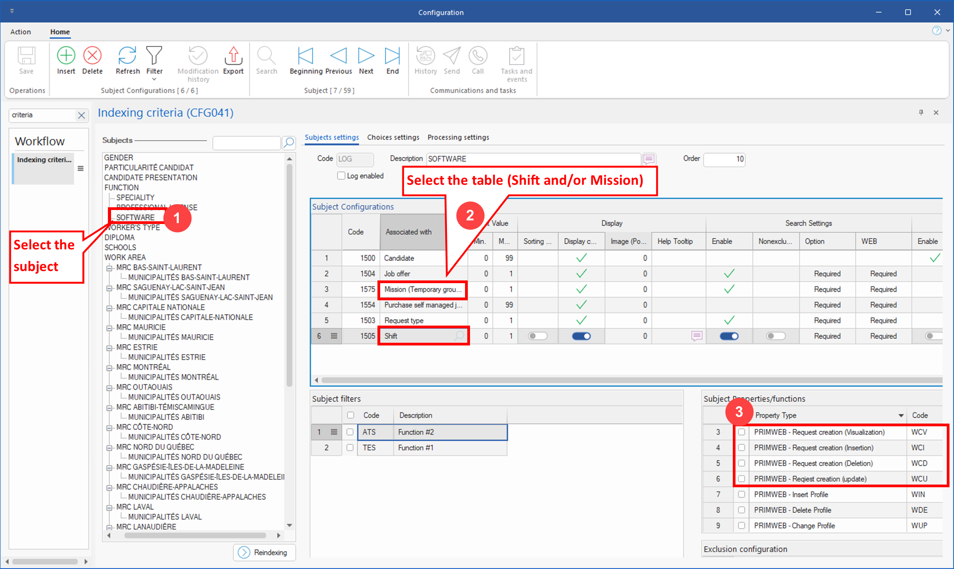Go to the Next subject arrow
954x569 pixels.
[x=366, y=56]
